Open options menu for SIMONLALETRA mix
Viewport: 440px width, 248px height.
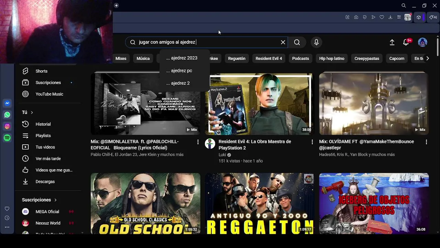click(198, 142)
